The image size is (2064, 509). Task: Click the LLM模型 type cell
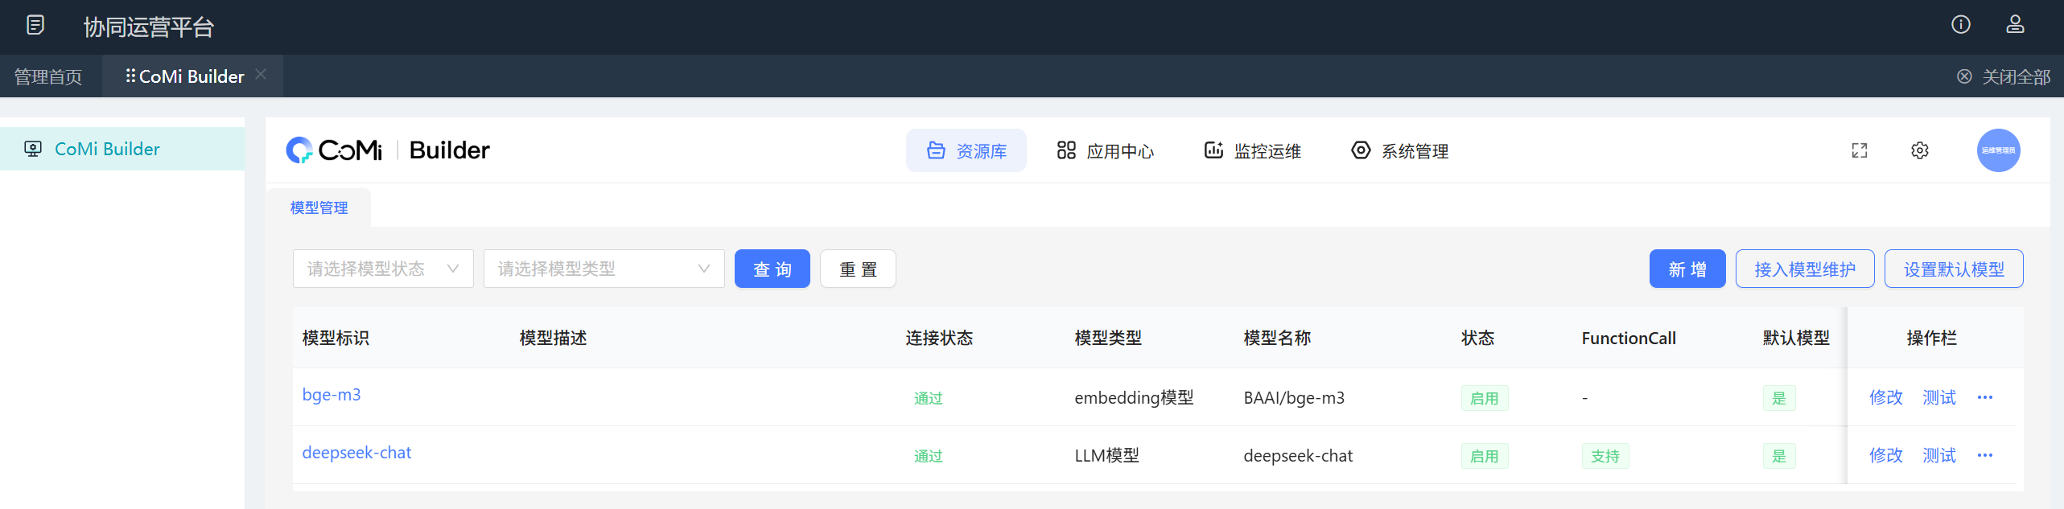tap(1106, 455)
